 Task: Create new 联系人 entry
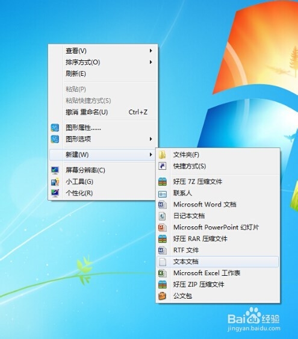click(x=218, y=193)
